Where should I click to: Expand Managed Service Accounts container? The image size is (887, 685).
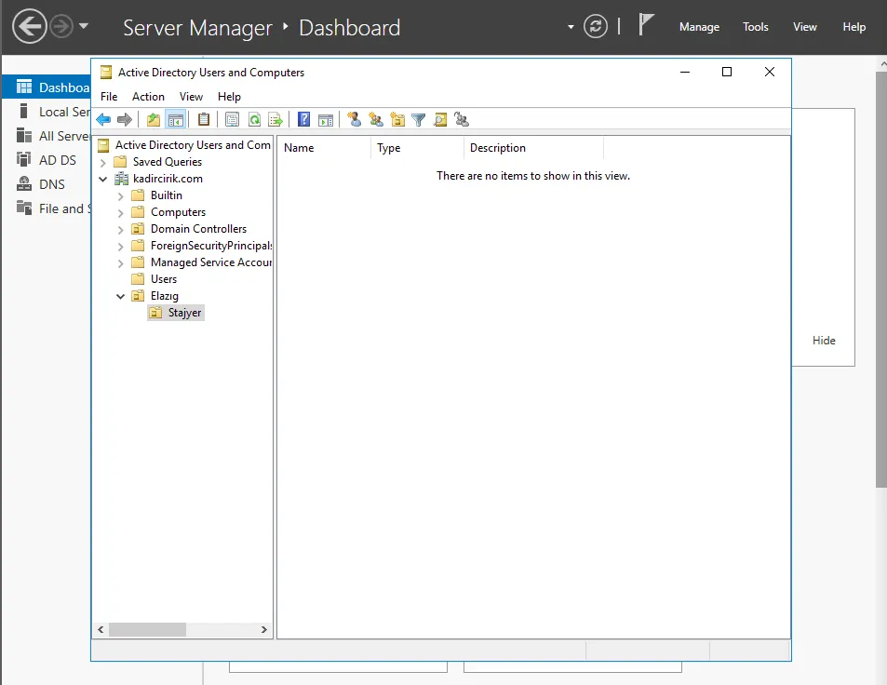tap(120, 263)
